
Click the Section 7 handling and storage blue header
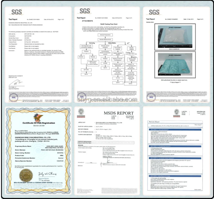pyautogui.click(x=175, y=176)
